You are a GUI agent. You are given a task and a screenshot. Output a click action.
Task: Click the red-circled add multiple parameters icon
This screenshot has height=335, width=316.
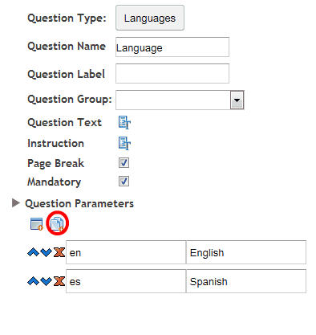57,224
